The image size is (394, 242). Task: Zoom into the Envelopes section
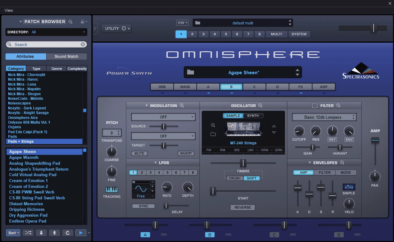coord(342,163)
